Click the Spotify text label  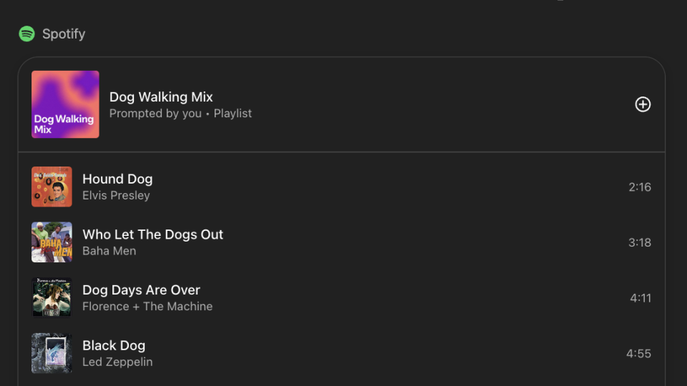64,34
